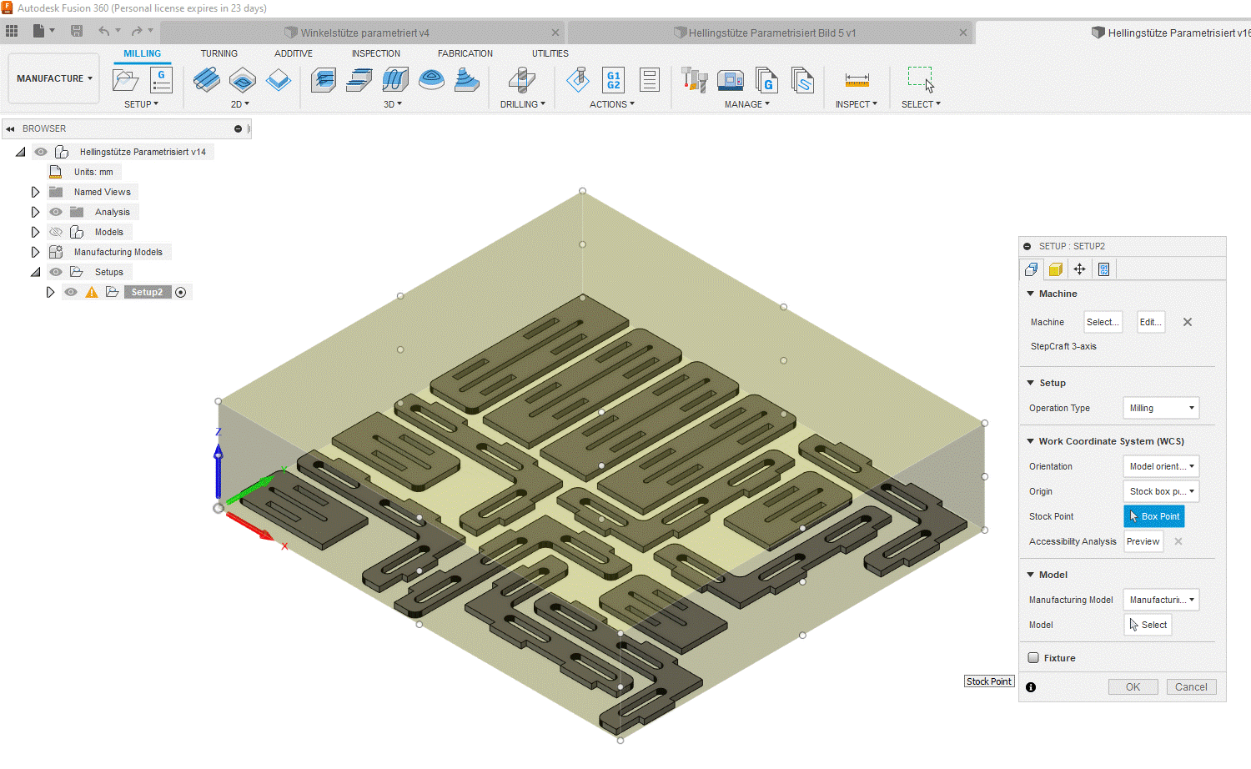This screenshot has width=1251, height=769.
Task: Click the Post Process G1 G2 icon
Action: click(613, 81)
